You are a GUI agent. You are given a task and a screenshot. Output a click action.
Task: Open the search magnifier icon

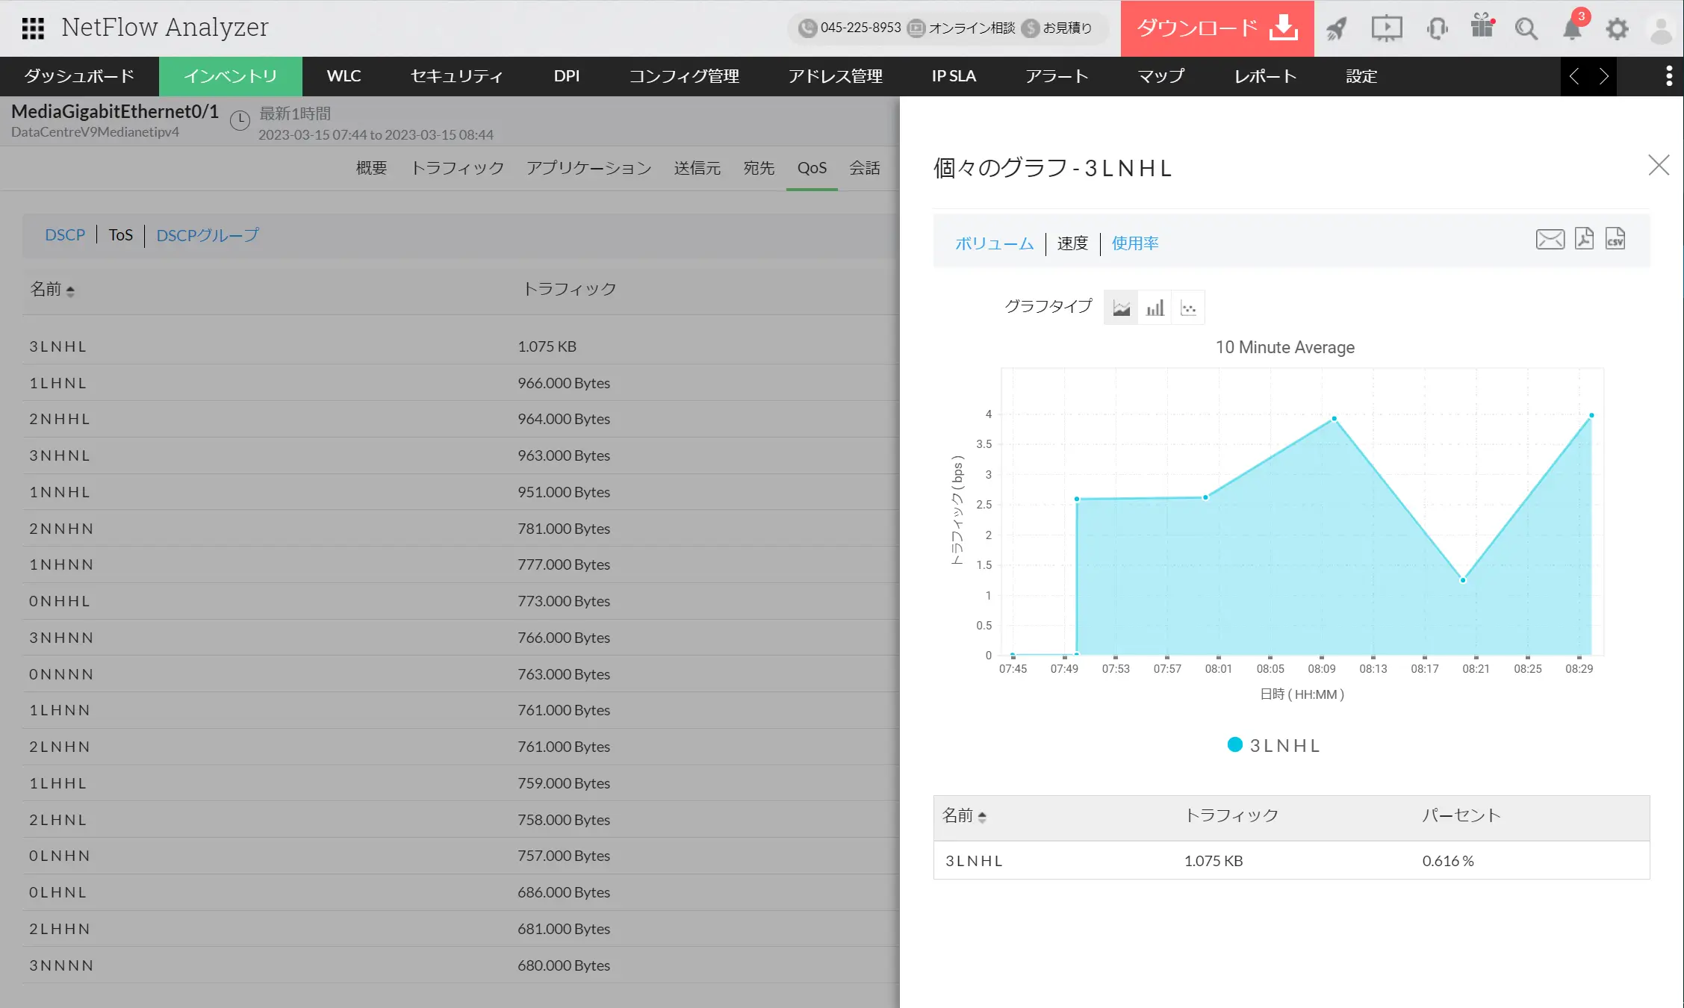point(1526,28)
